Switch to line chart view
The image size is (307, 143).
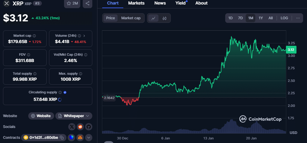pos(153,18)
